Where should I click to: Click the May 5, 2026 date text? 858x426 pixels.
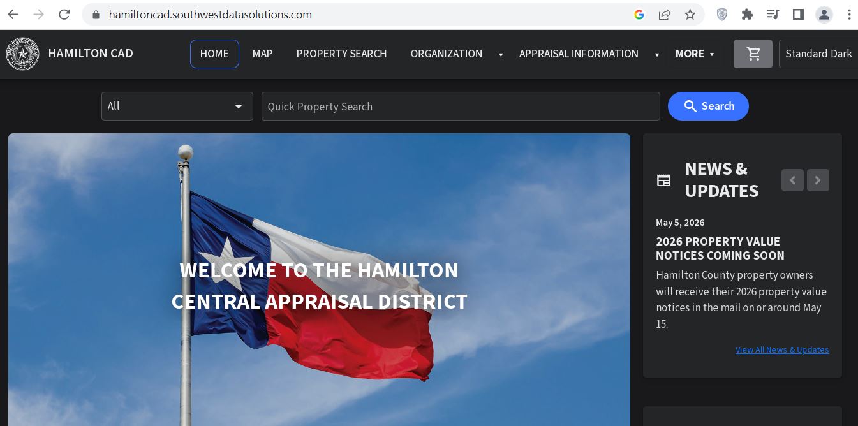pos(680,223)
